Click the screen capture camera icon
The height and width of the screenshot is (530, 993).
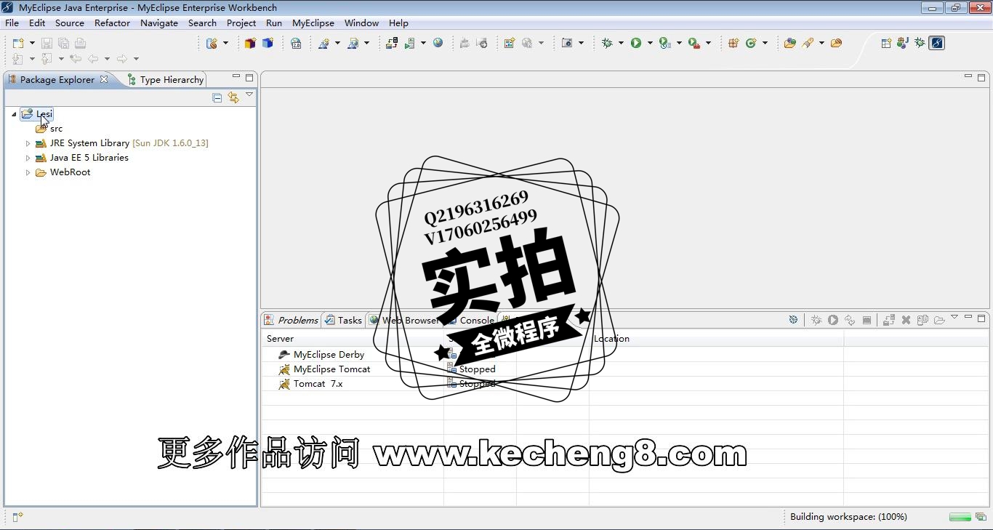pos(567,44)
